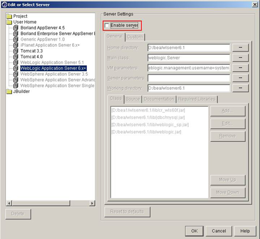Select the weblogic_sp.jar library entry
The height and width of the screenshot is (239, 260).
tap(150, 125)
